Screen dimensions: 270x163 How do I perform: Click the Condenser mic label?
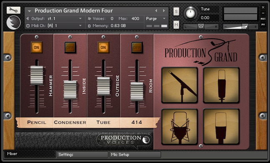point(70,122)
